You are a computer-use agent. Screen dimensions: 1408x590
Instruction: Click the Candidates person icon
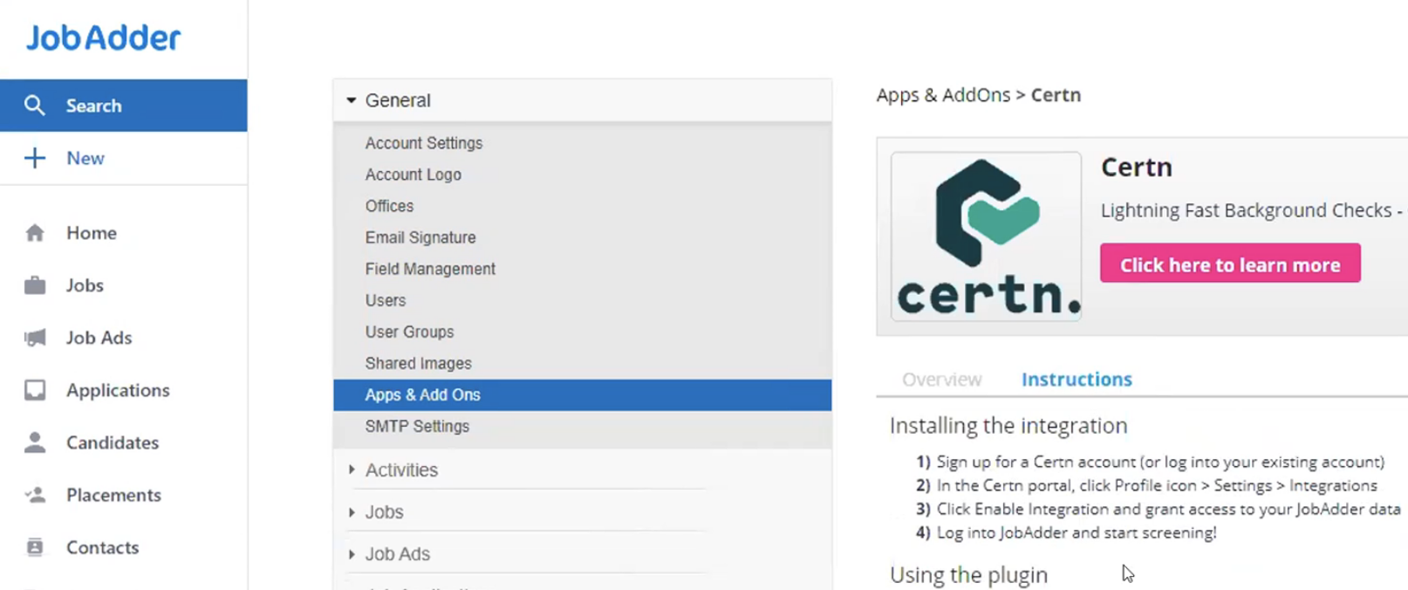(x=34, y=442)
